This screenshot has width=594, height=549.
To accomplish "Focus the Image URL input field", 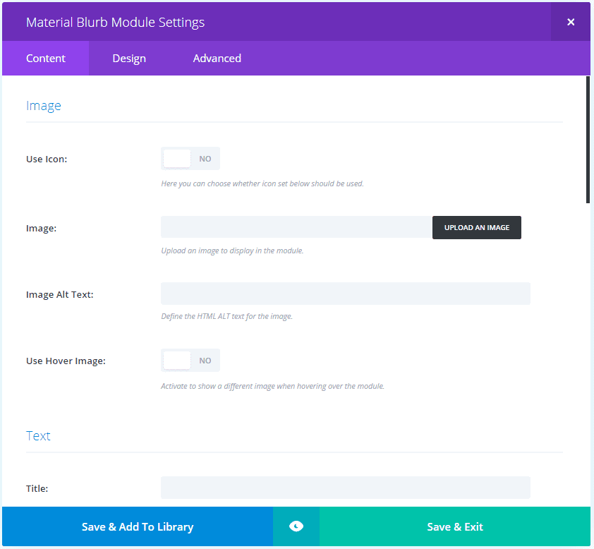I will point(296,227).
